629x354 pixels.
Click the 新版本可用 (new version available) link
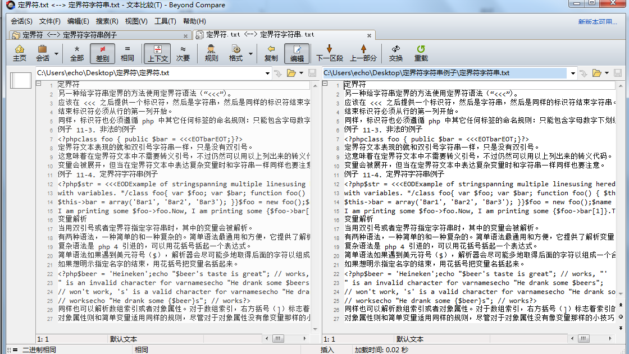click(x=598, y=22)
